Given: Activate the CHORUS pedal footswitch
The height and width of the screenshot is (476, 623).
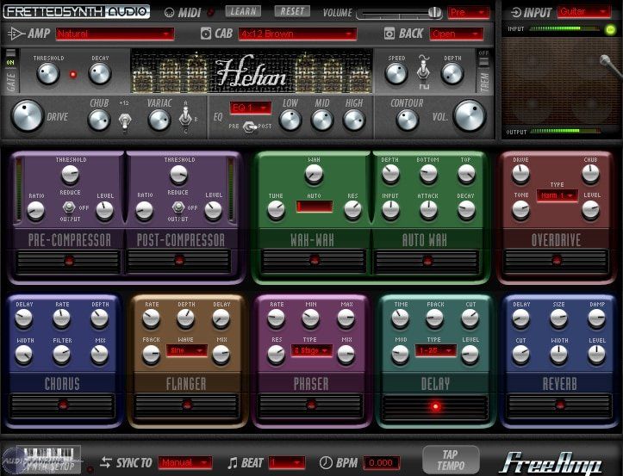Looking at the screenshot, I should point(63,405).
